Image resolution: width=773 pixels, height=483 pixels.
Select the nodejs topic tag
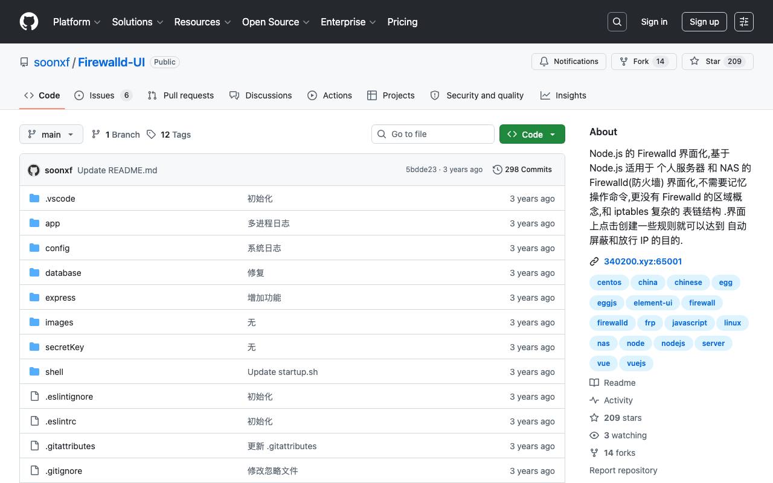[673, 344]
